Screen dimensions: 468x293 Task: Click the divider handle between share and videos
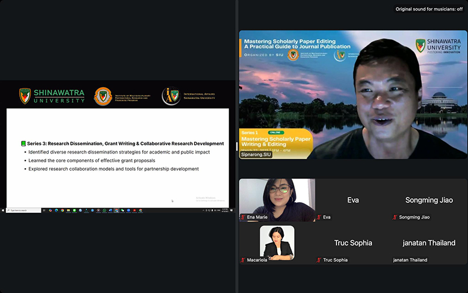point(237,146)
